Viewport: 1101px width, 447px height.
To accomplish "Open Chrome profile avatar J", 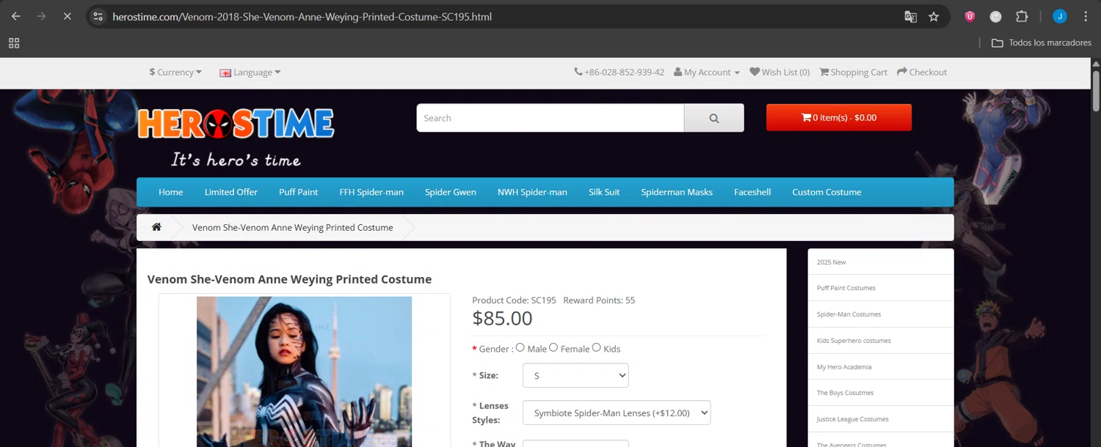I will coord(1060,16).
